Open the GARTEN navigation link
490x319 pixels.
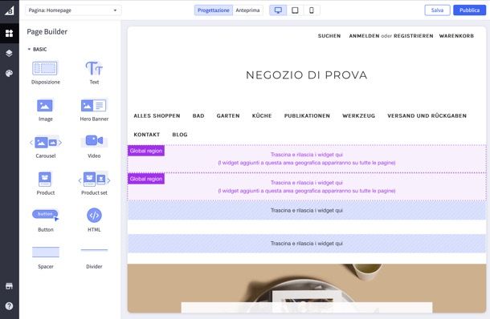(228, 115)
